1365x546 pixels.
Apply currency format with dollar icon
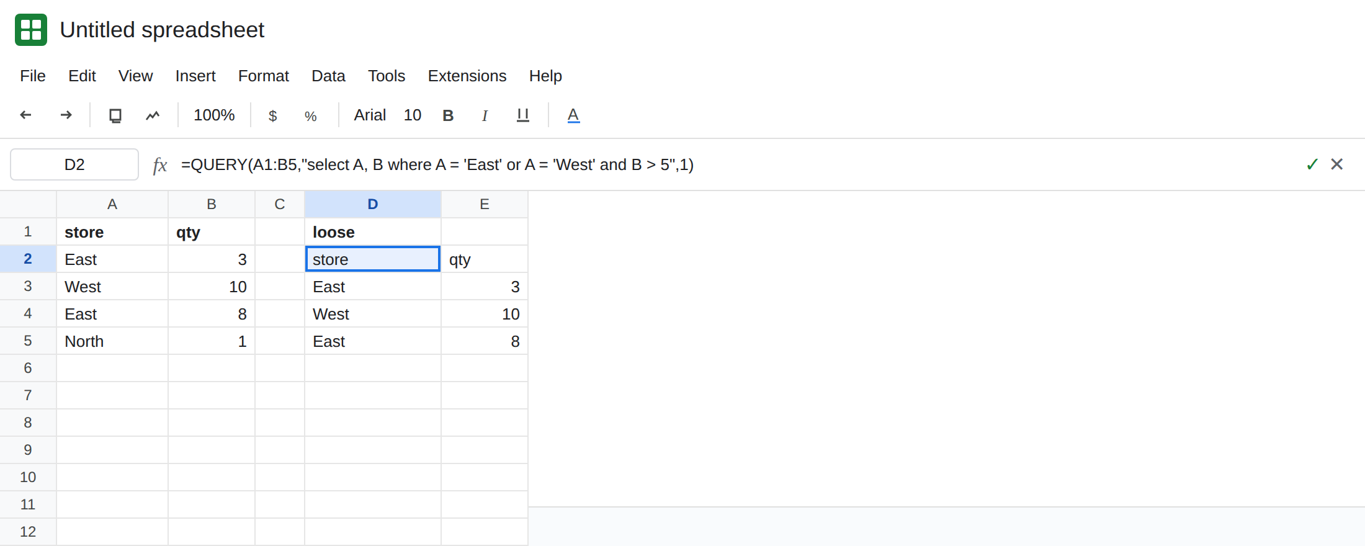[x=272, y=115]
